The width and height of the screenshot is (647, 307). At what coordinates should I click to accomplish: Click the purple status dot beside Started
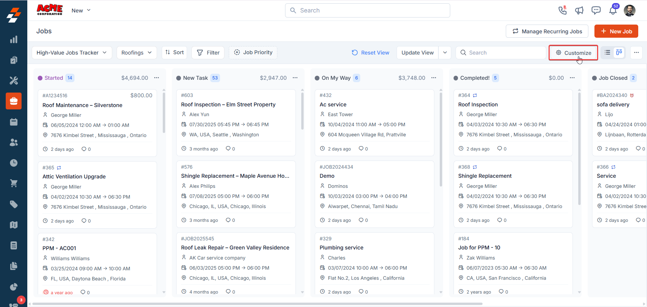click(40, 78)
